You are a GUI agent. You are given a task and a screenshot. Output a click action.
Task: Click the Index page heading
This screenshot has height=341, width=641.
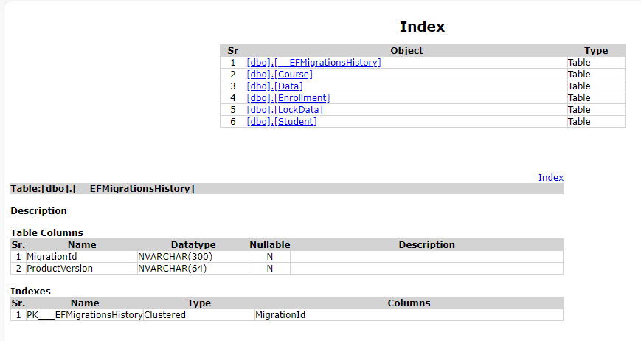point(422,27)
